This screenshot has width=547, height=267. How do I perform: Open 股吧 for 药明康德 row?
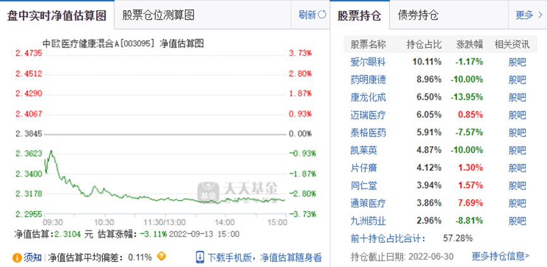click(x=517, y=80)
